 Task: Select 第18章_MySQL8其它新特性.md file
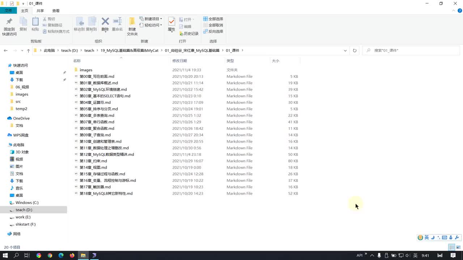coord(106,194)
